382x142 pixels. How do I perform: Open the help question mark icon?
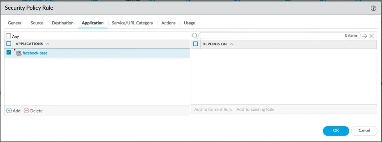373,8
